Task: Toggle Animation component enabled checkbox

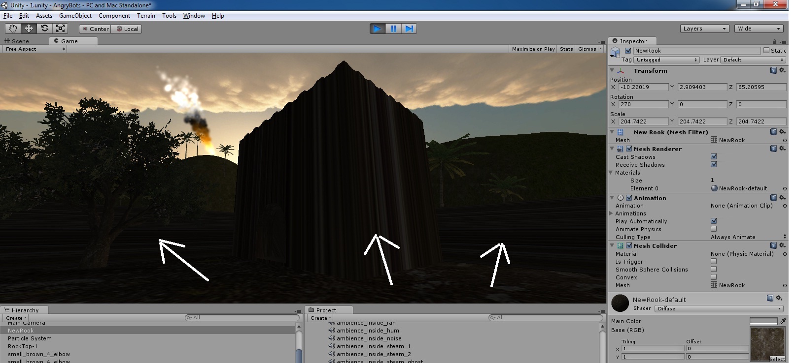Action: pyautogui.click(x=629, y=198)
